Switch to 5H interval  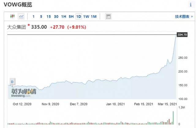click(71, 16)
